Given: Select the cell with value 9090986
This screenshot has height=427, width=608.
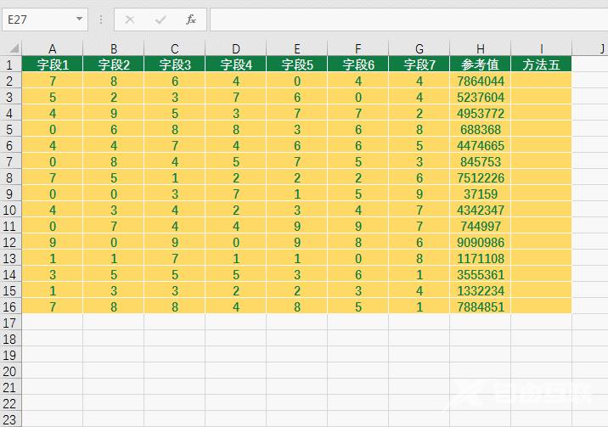Looking at the screenshot, I should coord(481,242).
